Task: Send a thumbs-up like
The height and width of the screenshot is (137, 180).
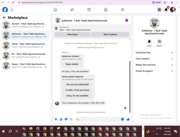Action: [x=128, y=119]
